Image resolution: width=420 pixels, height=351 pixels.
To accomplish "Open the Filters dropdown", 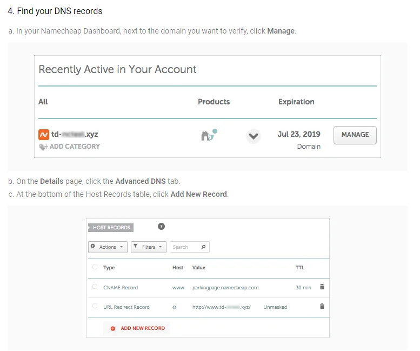I will click(x=148, y=247).
